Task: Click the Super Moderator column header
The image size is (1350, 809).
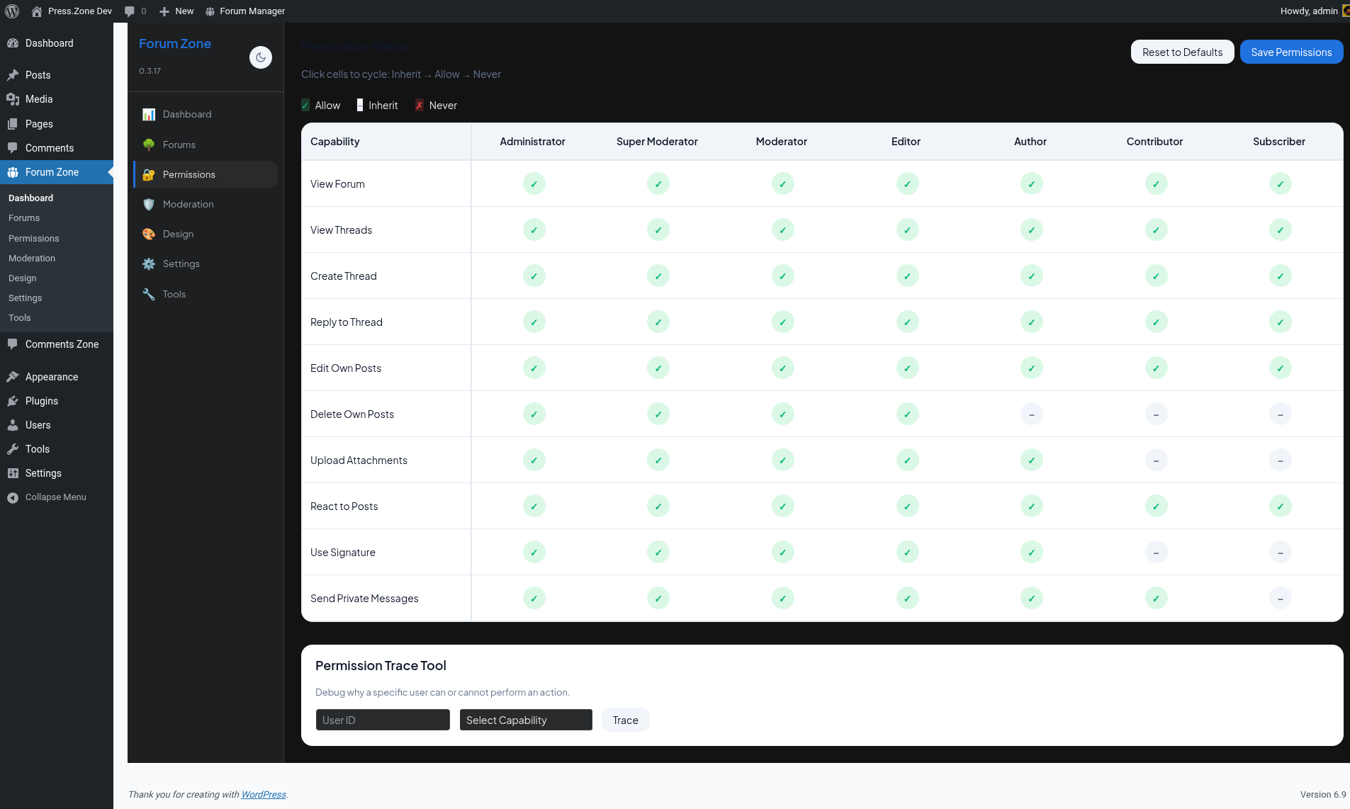Action: [658, 142]
